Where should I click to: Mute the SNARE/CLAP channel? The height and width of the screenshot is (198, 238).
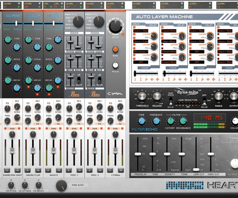pyautogui.click(x=38, y=170)
